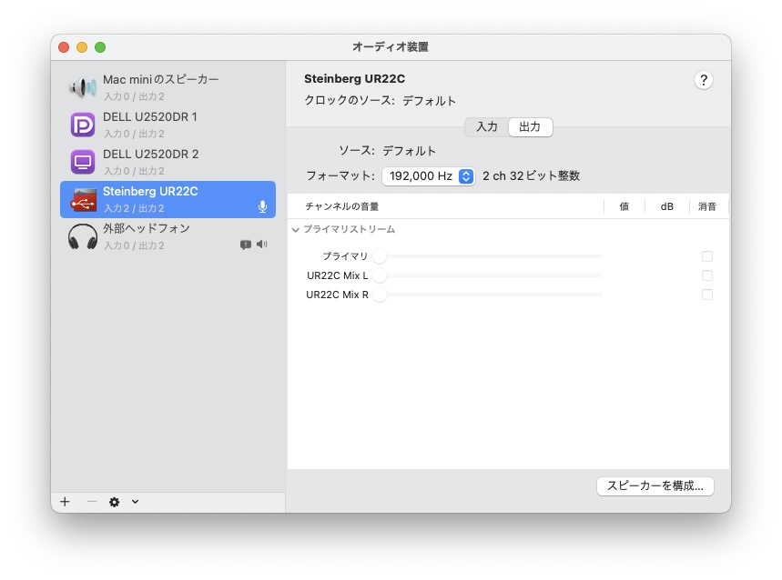Click the external headphones icon
Viewport: 782px width, 580px height.
click(x=82, y=236)
